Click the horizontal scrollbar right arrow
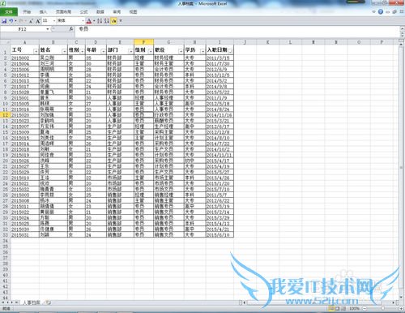Viewport: 405px width, 313px height. 394,302
